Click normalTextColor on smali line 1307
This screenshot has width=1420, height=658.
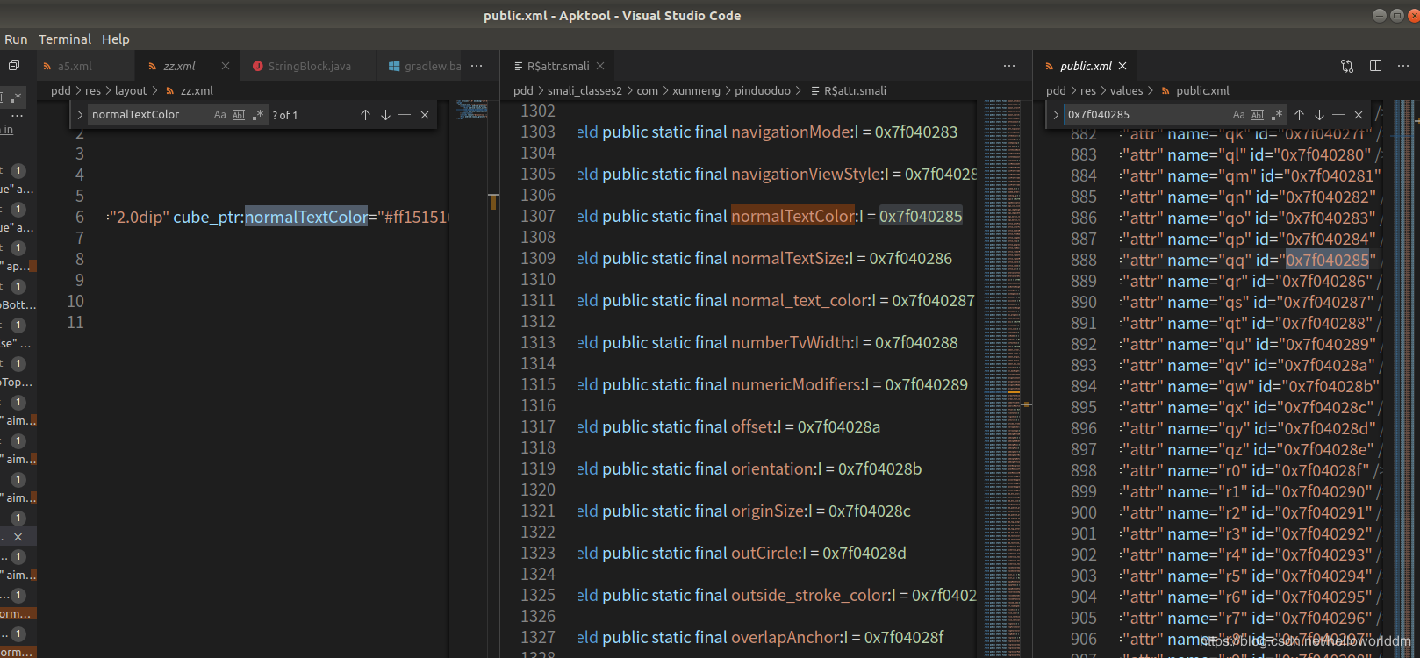pos(792,216)
